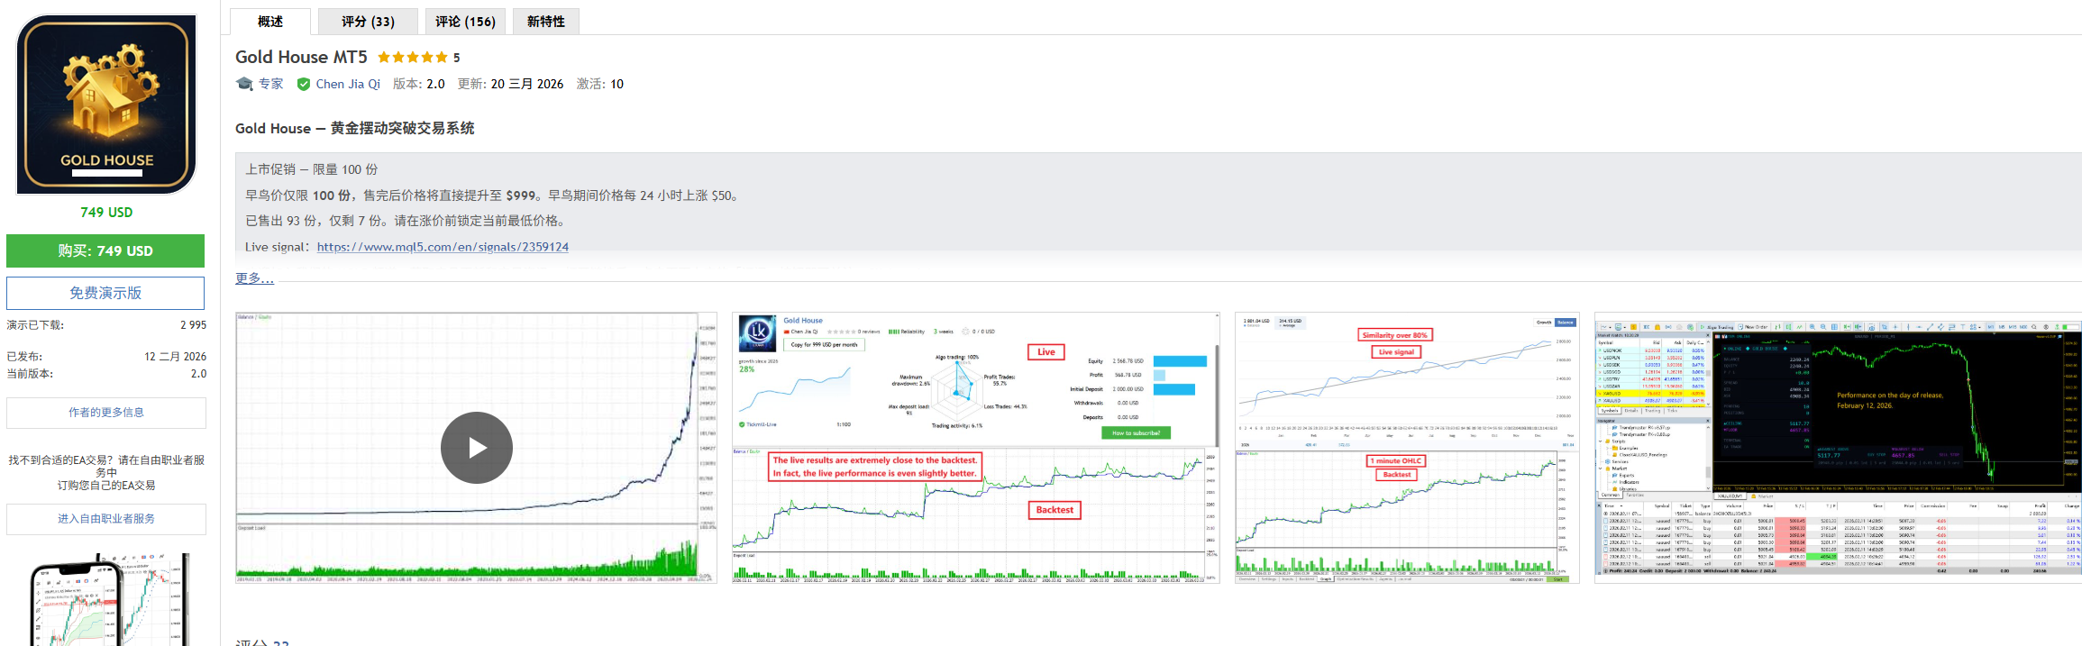Open the Similarity over 80% screenshot
The width and height of the screenshot is (2082, 646).
click(1406, 448)
